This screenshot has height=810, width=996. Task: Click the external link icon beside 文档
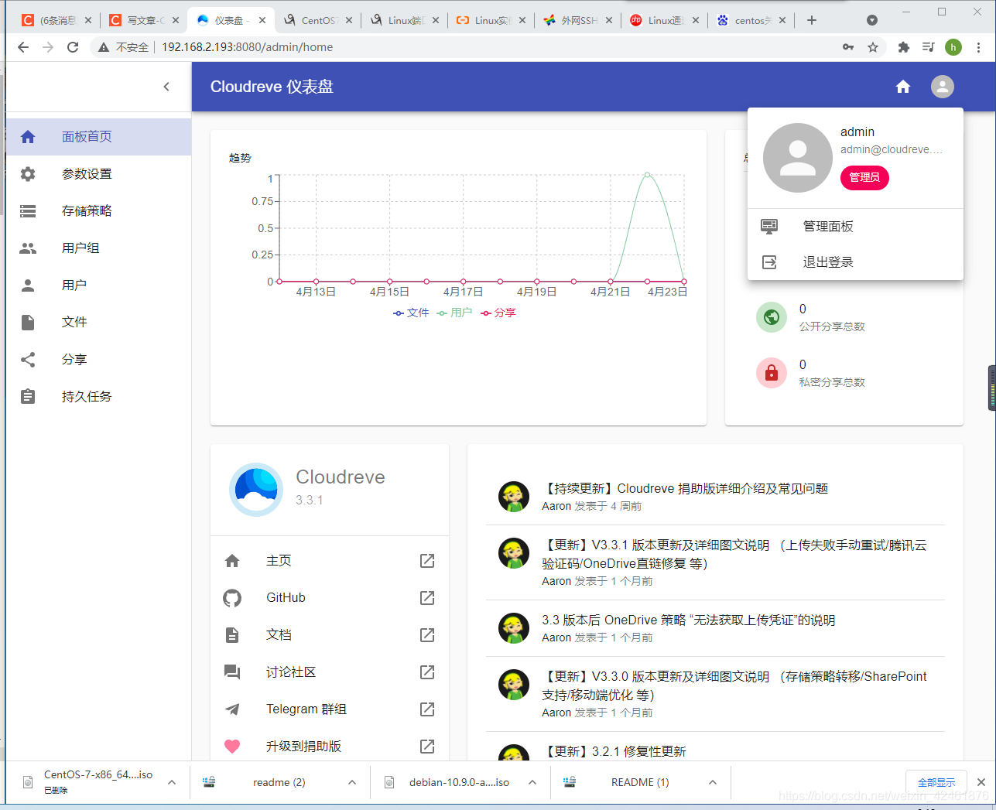[427, 635]
